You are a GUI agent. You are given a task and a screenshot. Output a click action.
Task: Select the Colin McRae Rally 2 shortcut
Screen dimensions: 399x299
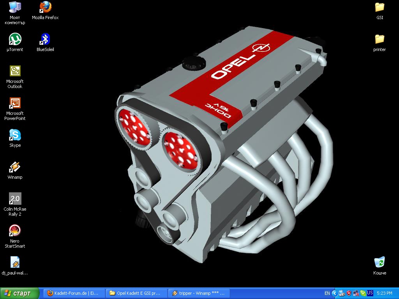(15, 204)
